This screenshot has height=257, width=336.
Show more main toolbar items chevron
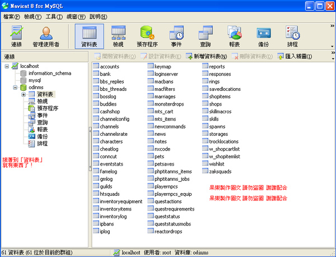332,26
